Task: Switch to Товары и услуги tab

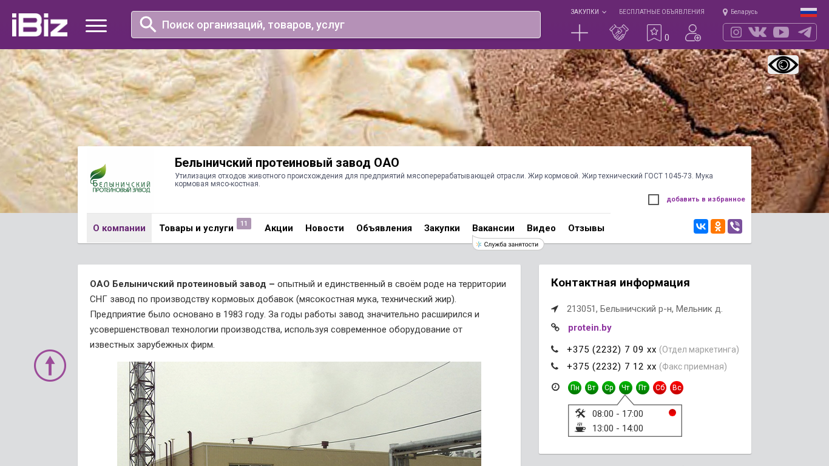Action: (196, 228)
